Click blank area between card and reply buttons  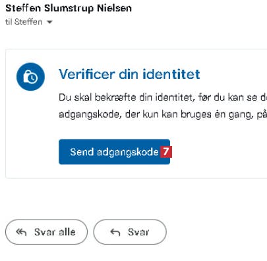pos(132,199)
